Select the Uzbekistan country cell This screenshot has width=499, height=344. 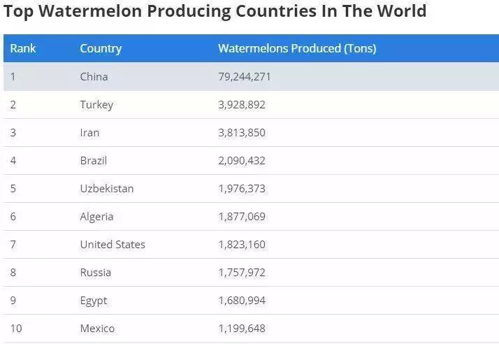coord(107,189)
